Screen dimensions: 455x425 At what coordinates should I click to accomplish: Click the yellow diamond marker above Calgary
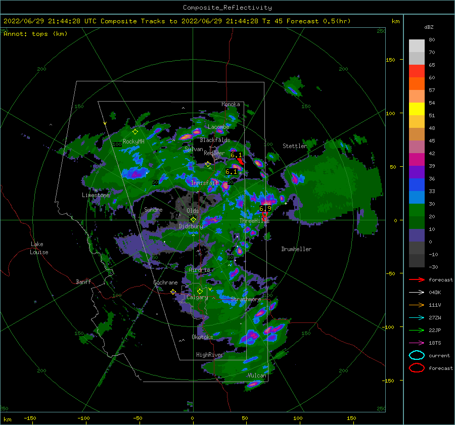pos(200,291)
